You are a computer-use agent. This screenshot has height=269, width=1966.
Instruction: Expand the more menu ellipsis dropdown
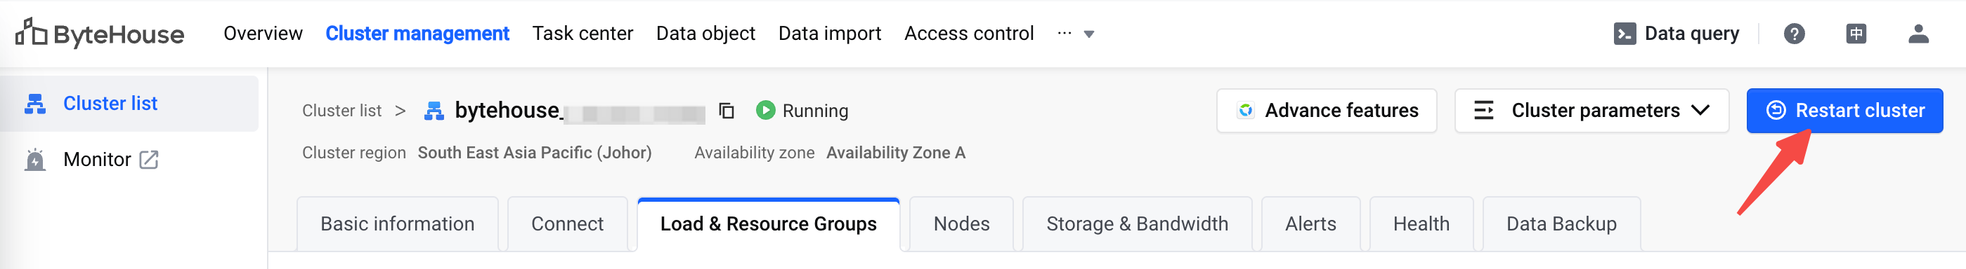point(1075,34)
